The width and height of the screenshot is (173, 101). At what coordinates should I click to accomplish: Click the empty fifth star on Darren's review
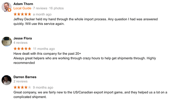coord(29,87)
